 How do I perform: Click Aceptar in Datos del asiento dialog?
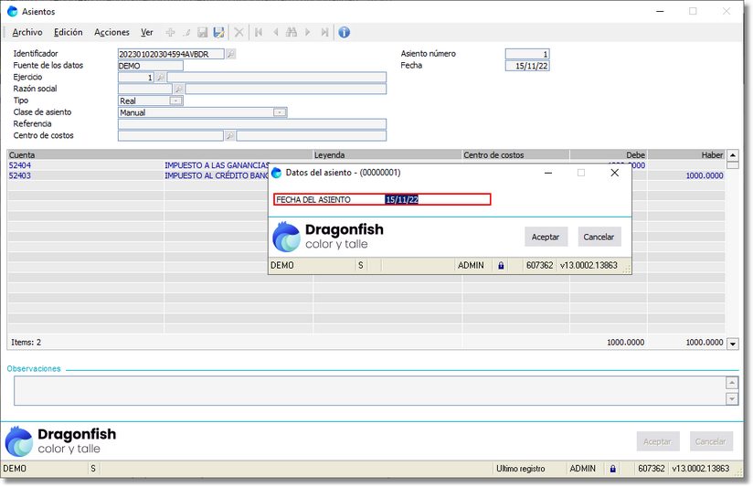point(546,237)
